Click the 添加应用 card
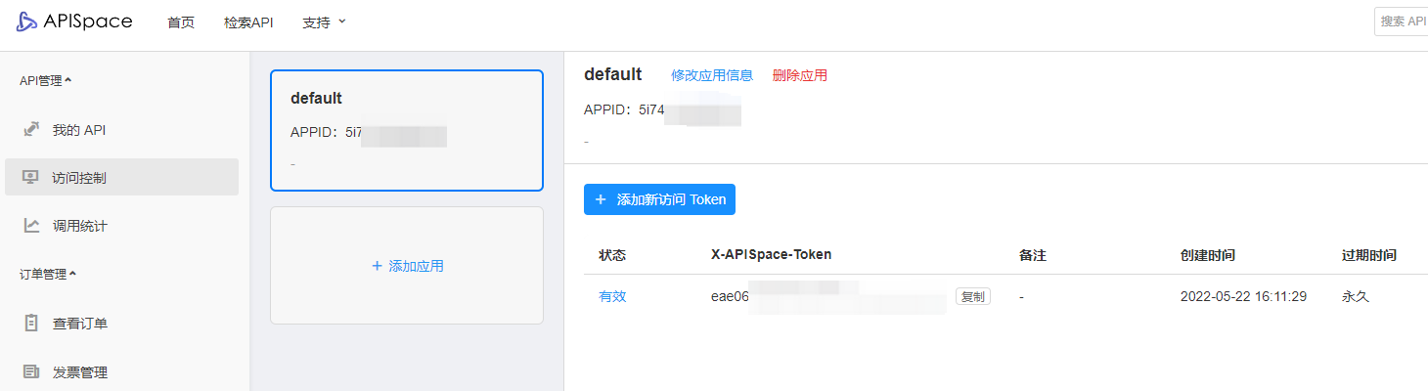Screen dimensions: 1428x391 tap(407, 266)
